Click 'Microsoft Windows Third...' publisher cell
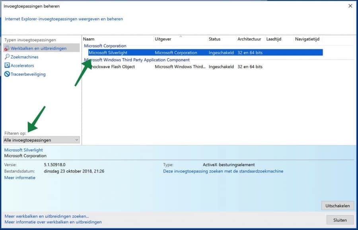Screen dimensions: 358x230 180,67
